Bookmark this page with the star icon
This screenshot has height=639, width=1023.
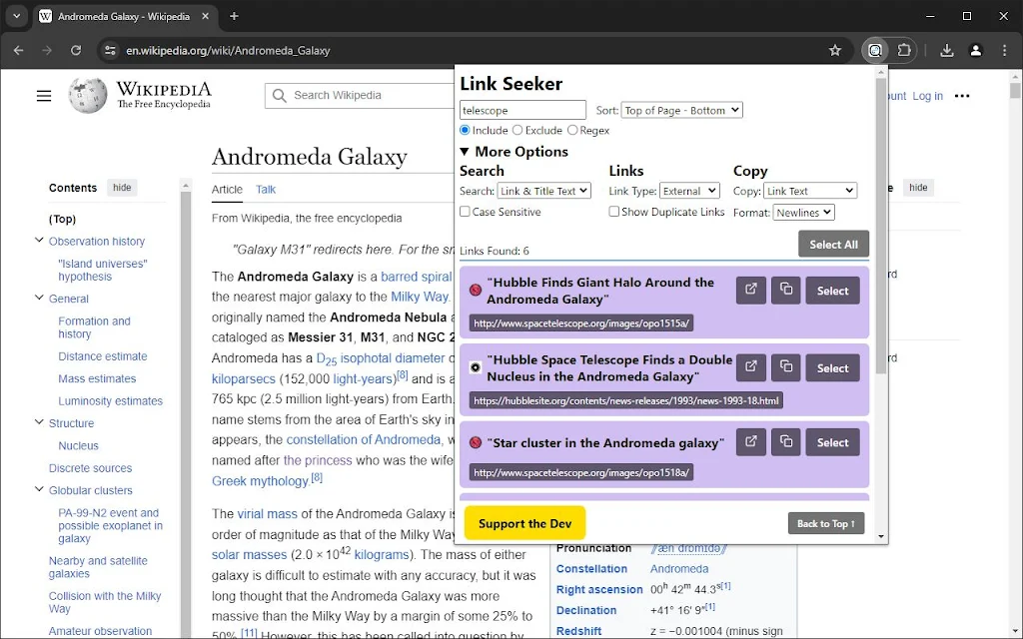(834, 50)
